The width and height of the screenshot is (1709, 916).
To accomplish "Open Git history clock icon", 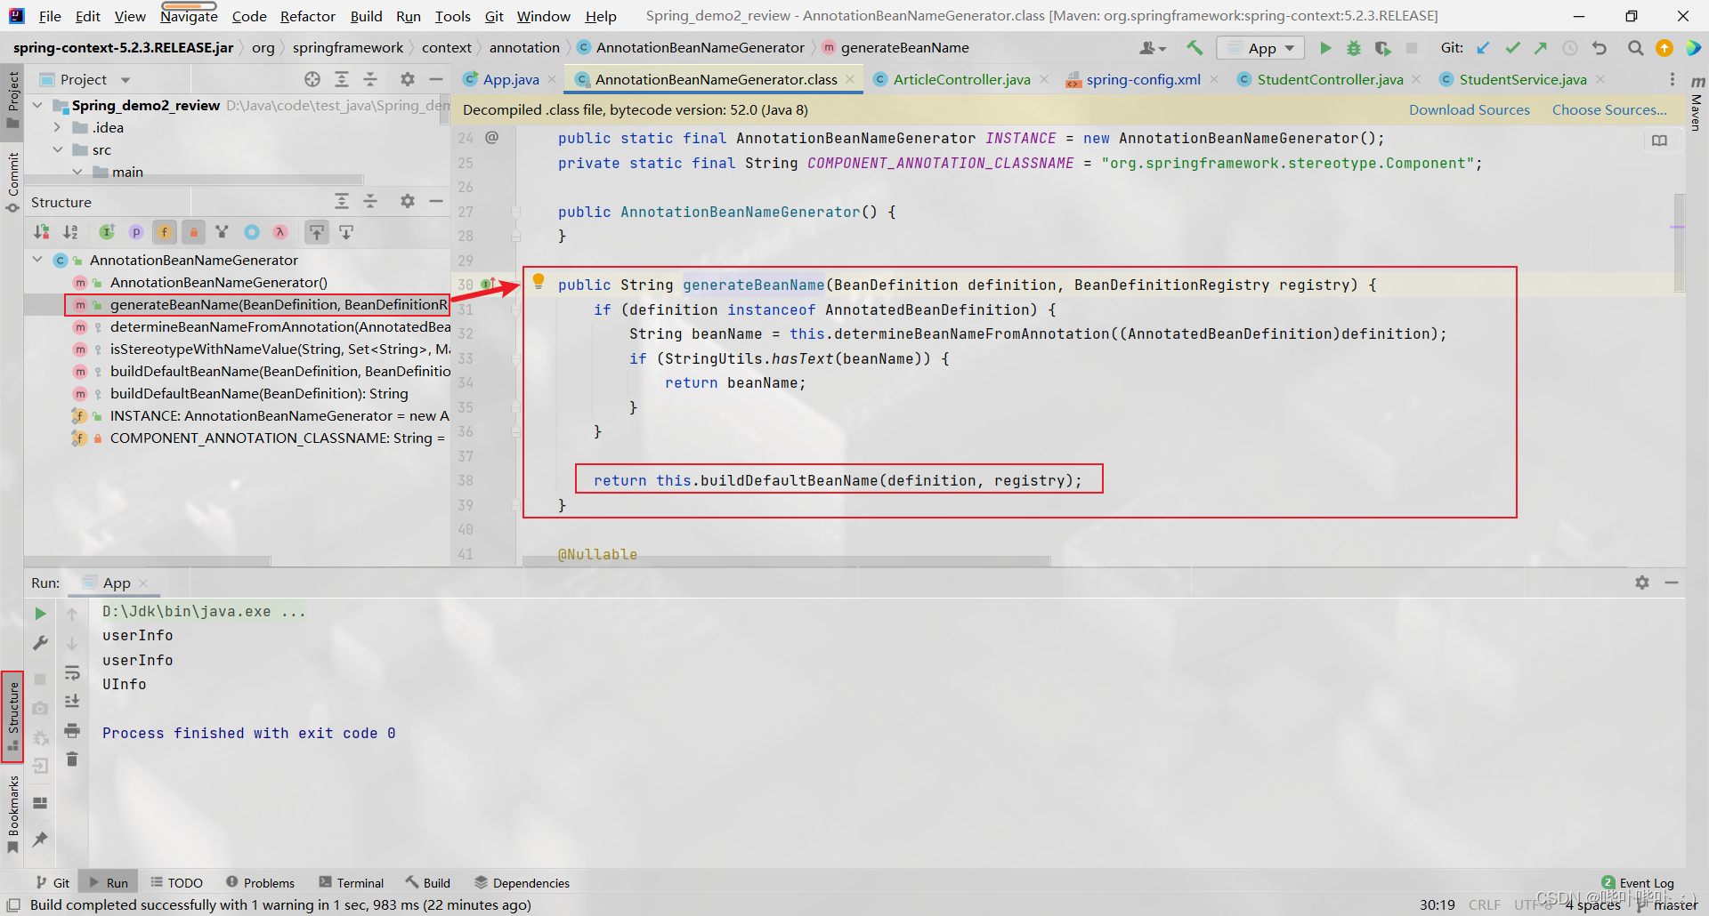I will (x=1570, y=48).
